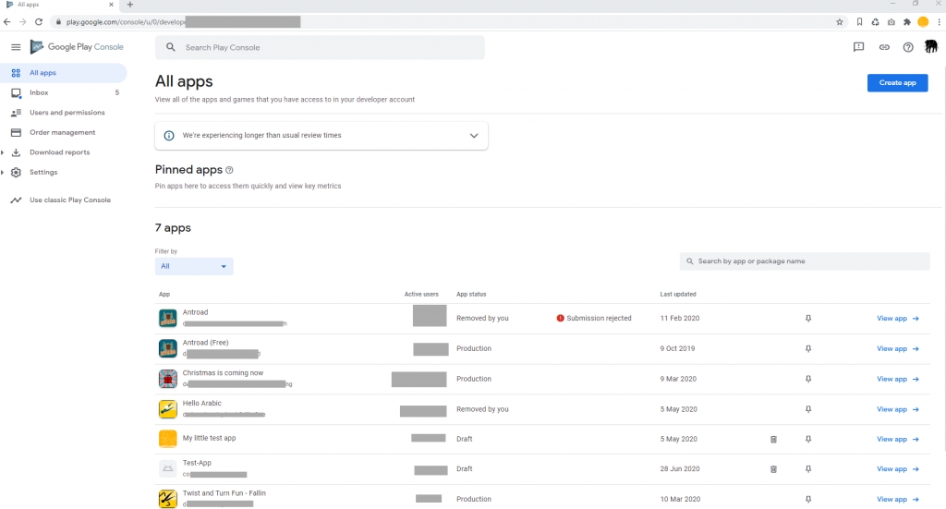View app for Christmas is coming now
946x509 pixels.
(x=897, y=379)
